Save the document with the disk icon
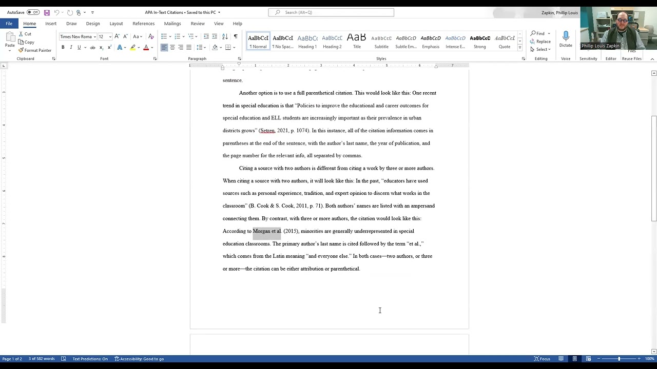The width and height of the screenshot is (657, 369). 47,12
